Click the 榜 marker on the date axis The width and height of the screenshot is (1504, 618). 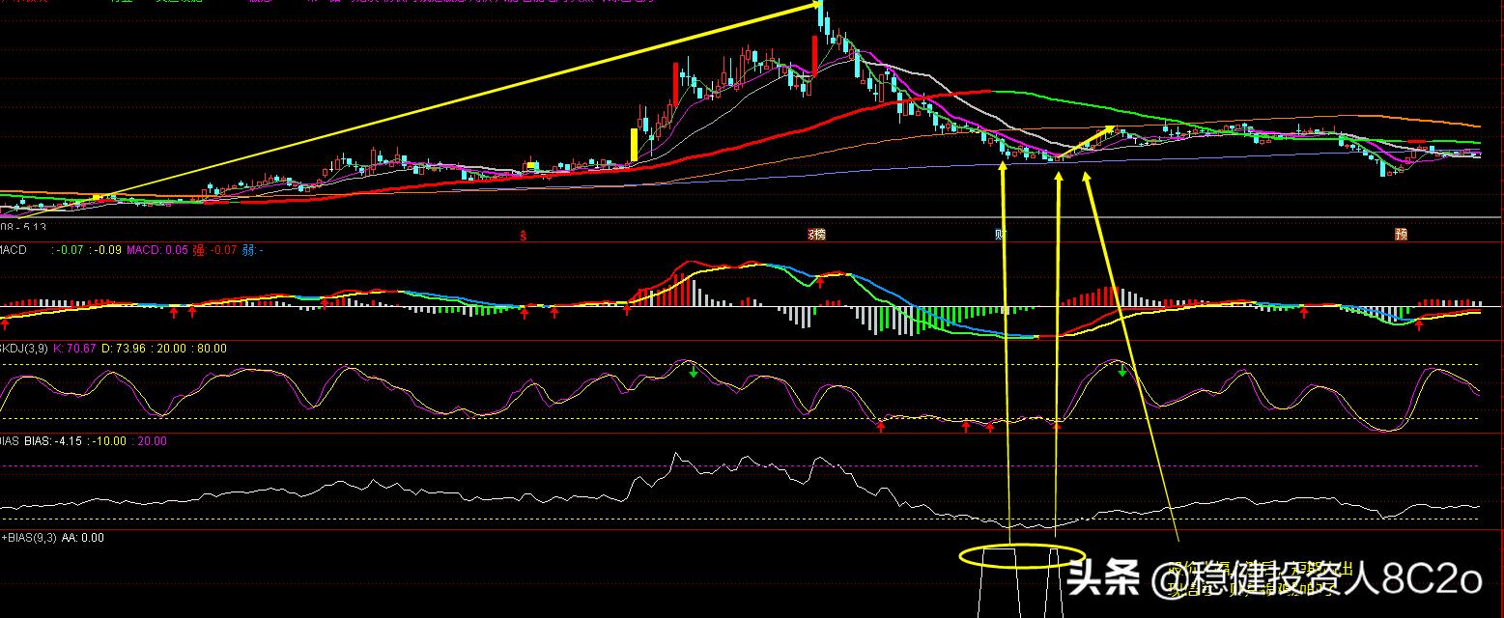(816, 234)
